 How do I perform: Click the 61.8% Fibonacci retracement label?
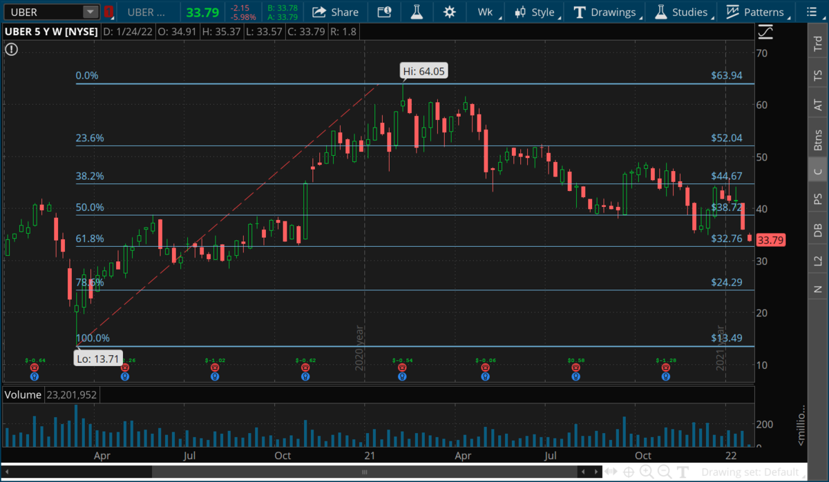90,239
